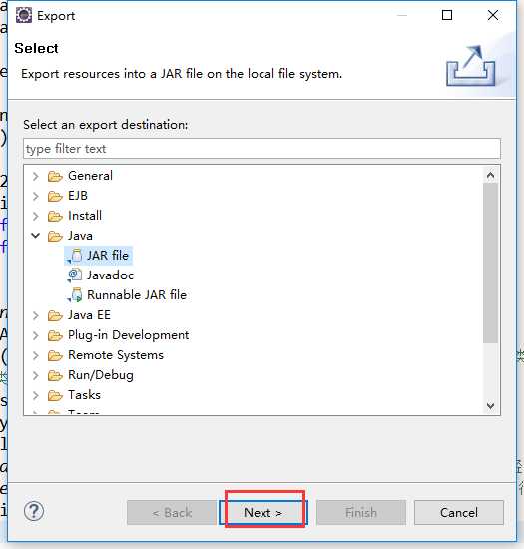Viewport: 524px width, 549px height.
Task: Click the Next > button
Action: [x=263, y=513]
